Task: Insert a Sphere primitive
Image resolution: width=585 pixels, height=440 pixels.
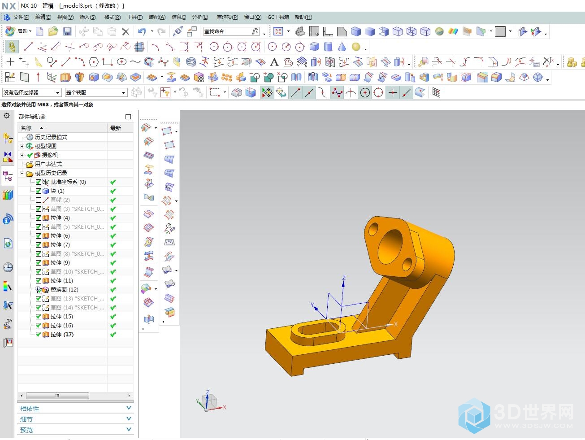Action: point(356,47)
